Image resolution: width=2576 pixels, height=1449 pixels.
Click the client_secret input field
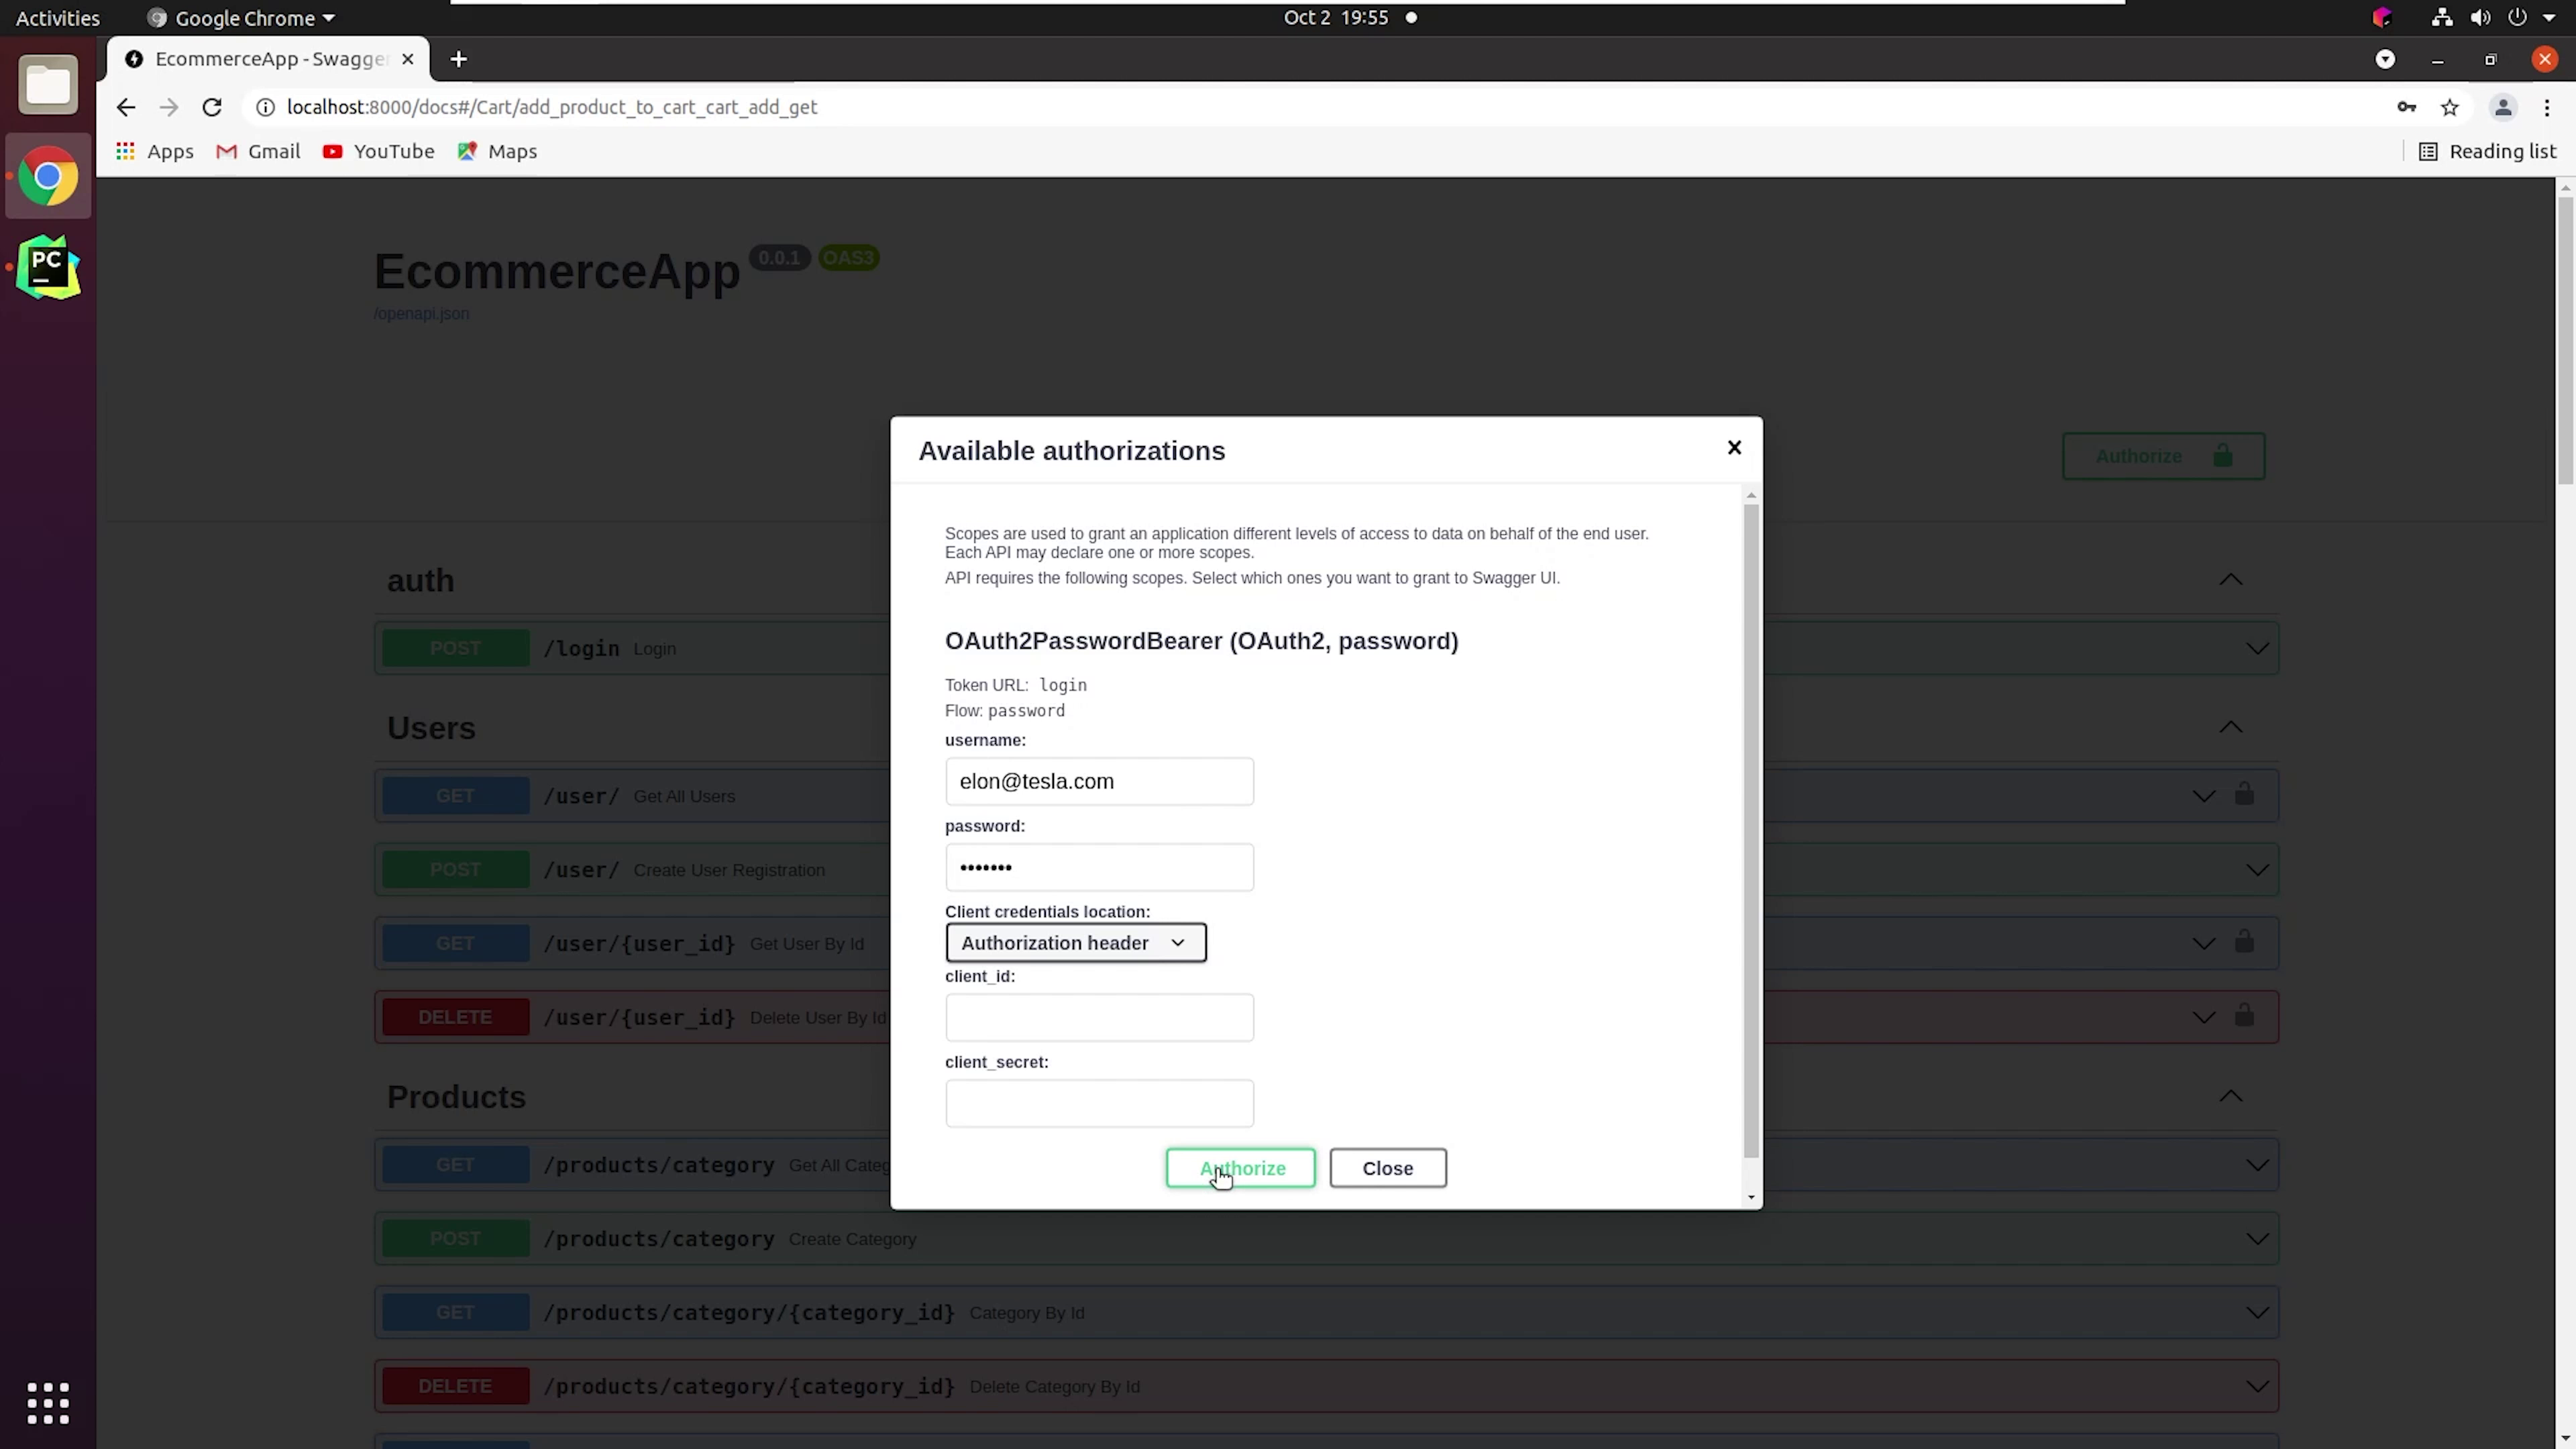[1100, 1102]
